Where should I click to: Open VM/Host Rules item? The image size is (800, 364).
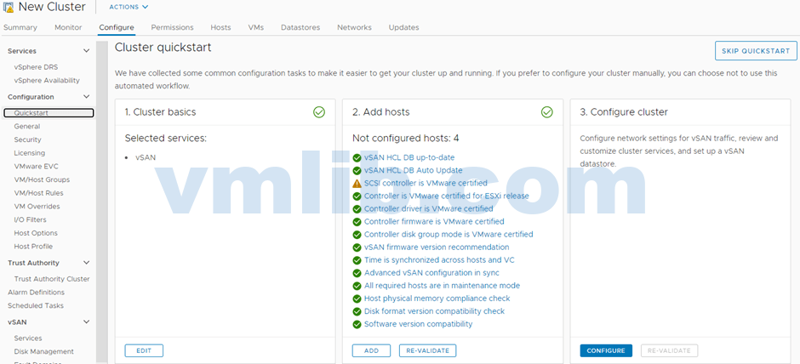pyautogui.click(x=39, y=193)
